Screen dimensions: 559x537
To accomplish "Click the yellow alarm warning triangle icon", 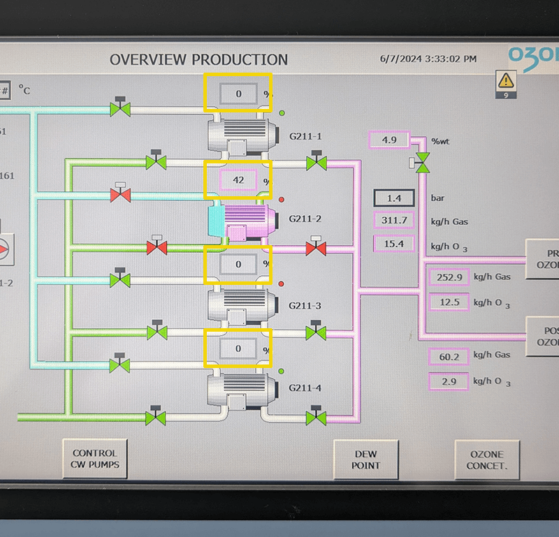I will pos(505,81).
